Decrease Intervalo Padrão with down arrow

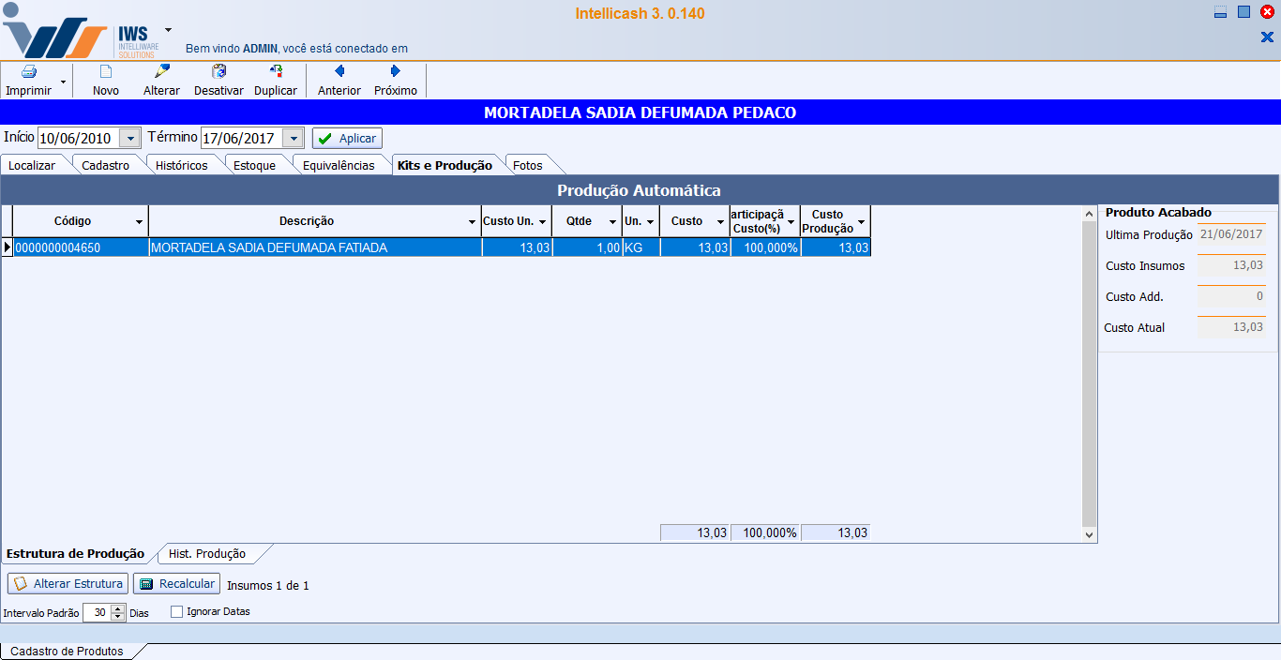pos(118,617)
